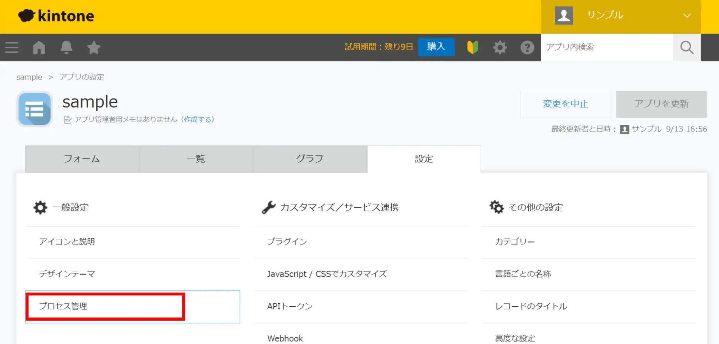Click the beginner guide leaf icon
The height and width of the screenshot is (344, 719).
tap(472, 47)
